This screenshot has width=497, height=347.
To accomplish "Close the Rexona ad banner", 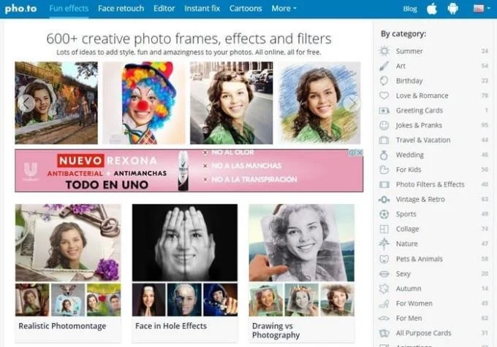I will click(x=360, y=152).
